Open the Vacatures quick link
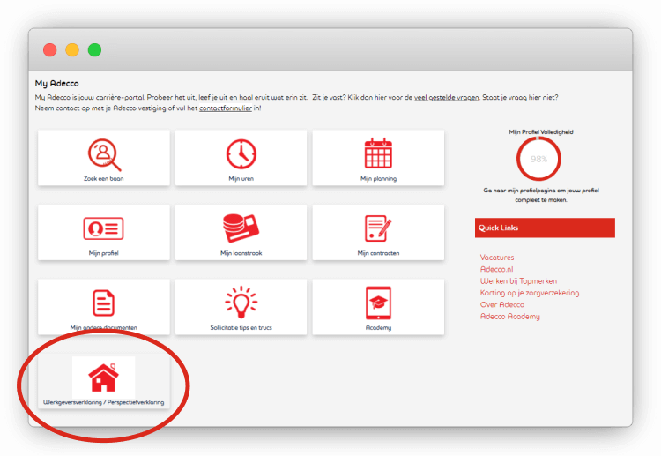Screen dimensions: 661x456 click(x=497, y=258)
